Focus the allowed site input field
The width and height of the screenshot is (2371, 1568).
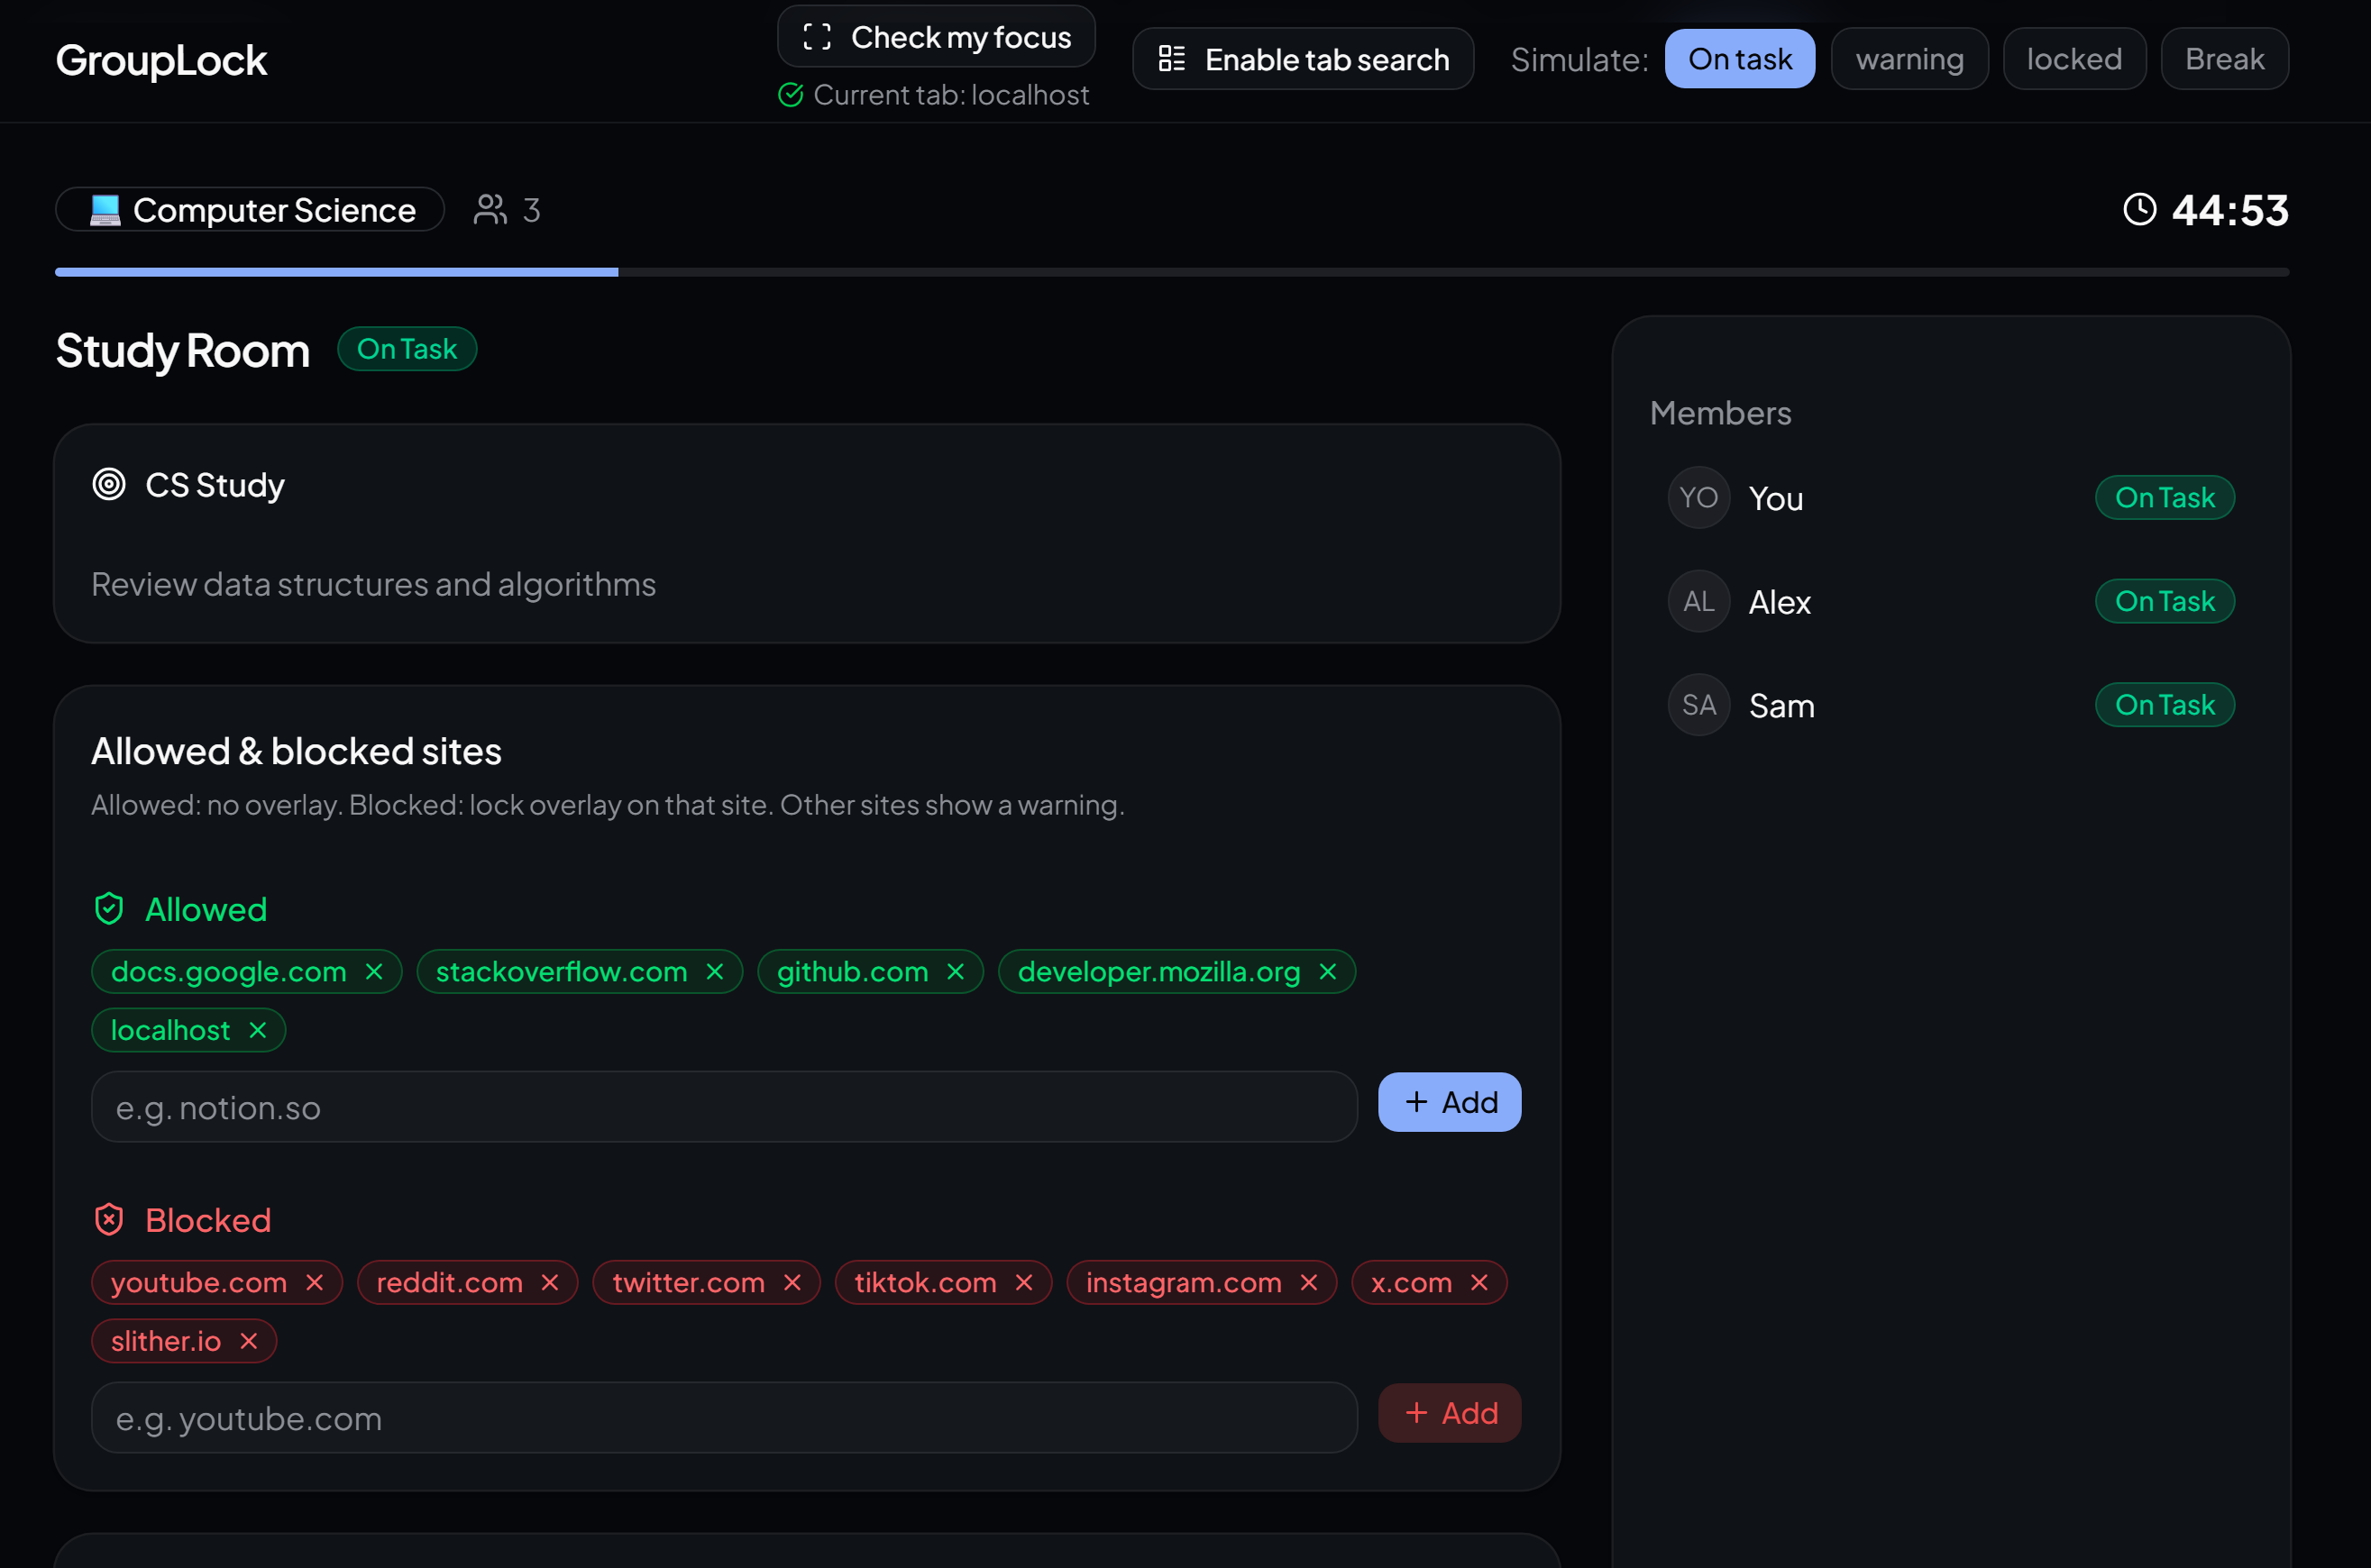point(723,1108)
